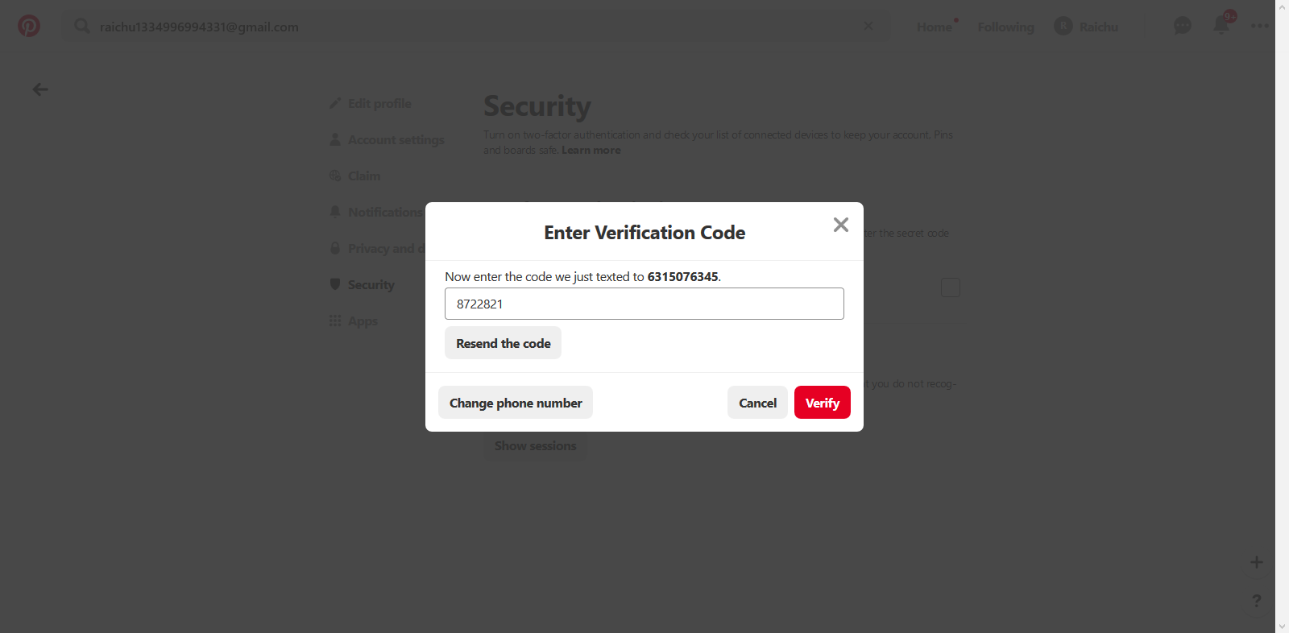Click the Pinterest logo icon
1289x633 pixels.
click(x=29, y=26)
